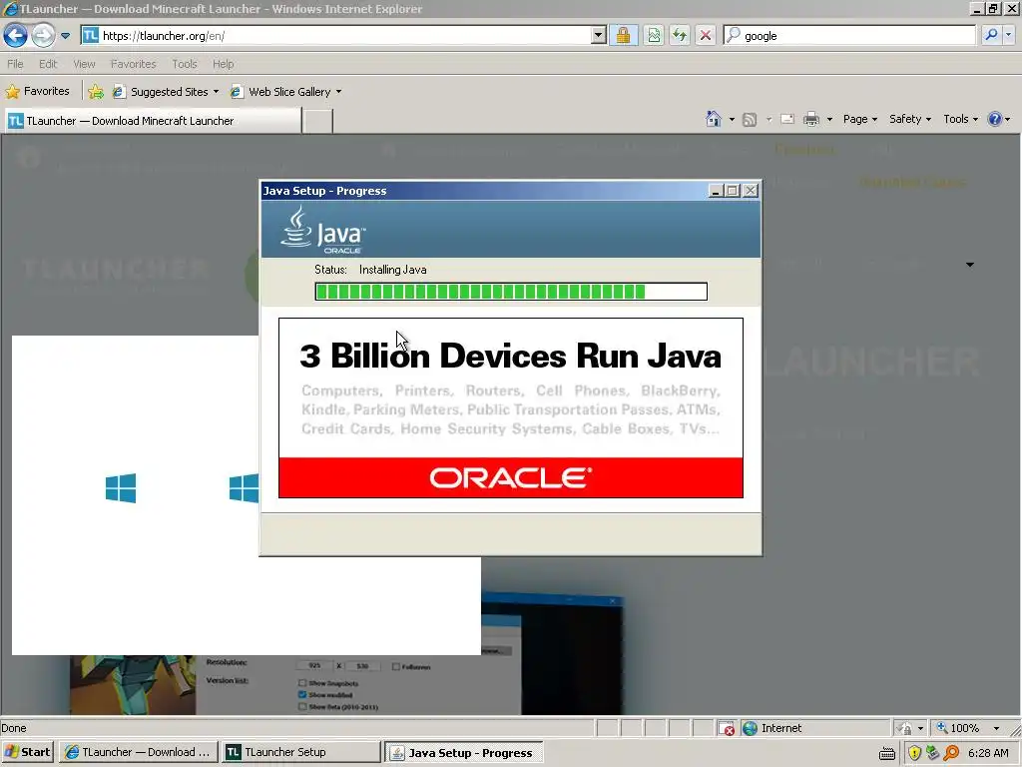Viewport: 1022px width, 767px height.
Task: Click the on-screen keyboard tray icon
Action: [x=887, y=753]
